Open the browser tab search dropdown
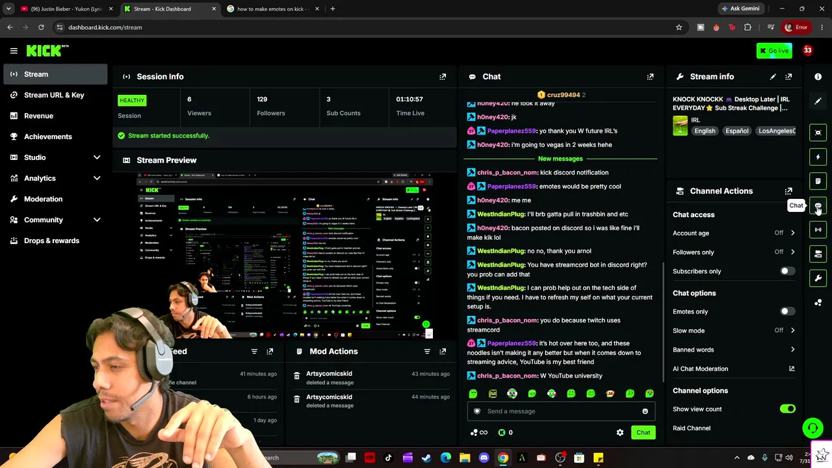This screenshot has height=468, width=832. point(8,9)
